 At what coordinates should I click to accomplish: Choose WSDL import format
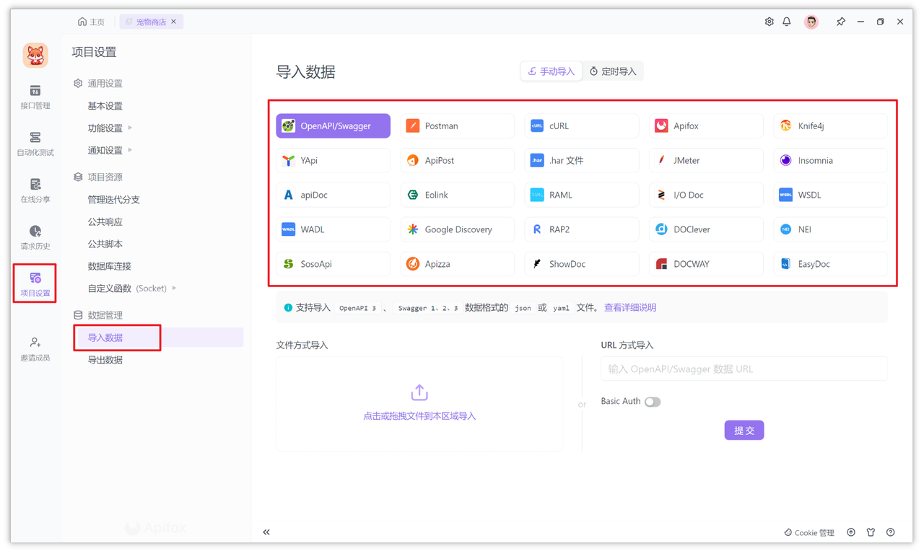pyautogui.click(x=830, y=195)
